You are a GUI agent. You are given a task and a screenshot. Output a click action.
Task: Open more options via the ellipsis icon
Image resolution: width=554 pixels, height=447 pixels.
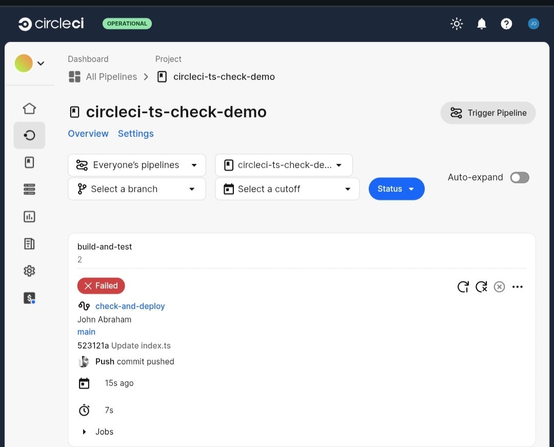tap(518, 287)
